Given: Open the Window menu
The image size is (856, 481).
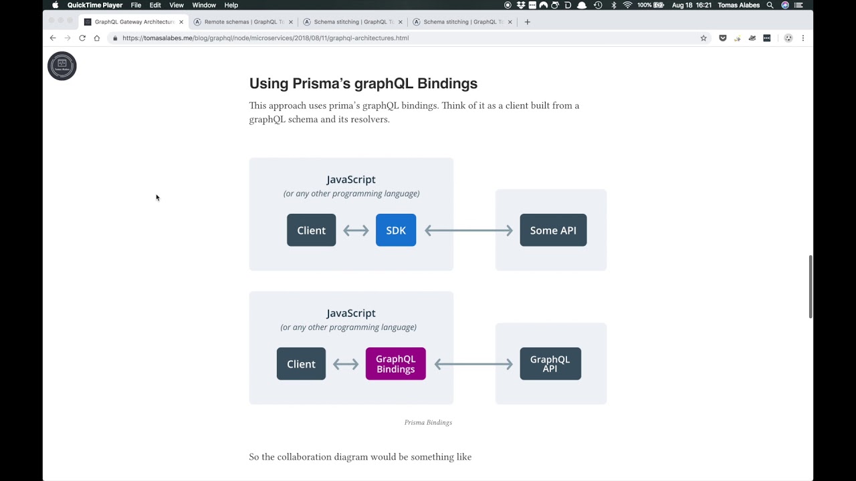Looking at the screenshot, I should click(204, 5).
